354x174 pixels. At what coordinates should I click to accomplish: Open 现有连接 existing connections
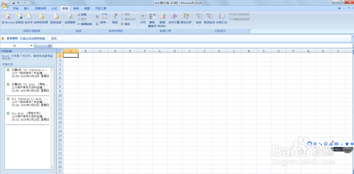coord(56,19)
